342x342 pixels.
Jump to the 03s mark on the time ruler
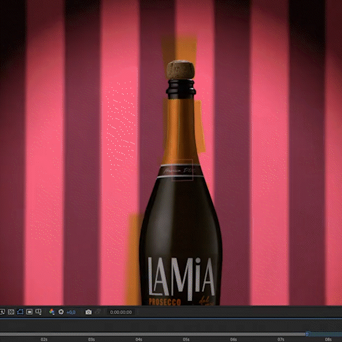point(91,339)
